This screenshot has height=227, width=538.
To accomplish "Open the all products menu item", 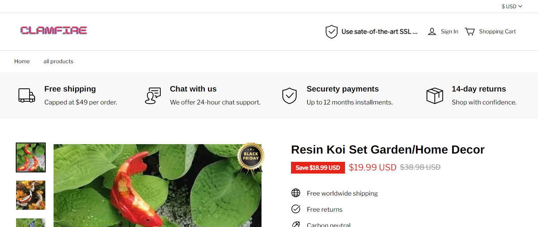I will [x=58, y=61].
